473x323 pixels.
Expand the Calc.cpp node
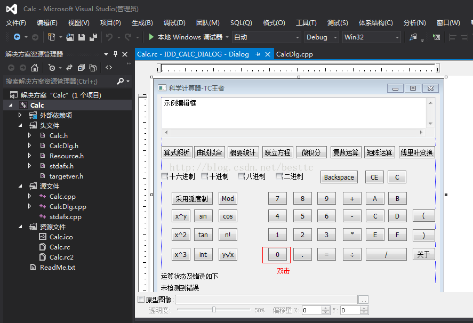29,196
